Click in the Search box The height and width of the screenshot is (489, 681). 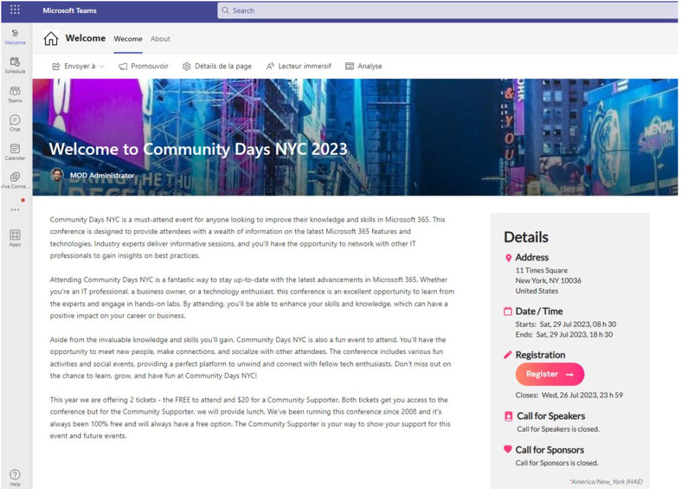pos(447,11)
